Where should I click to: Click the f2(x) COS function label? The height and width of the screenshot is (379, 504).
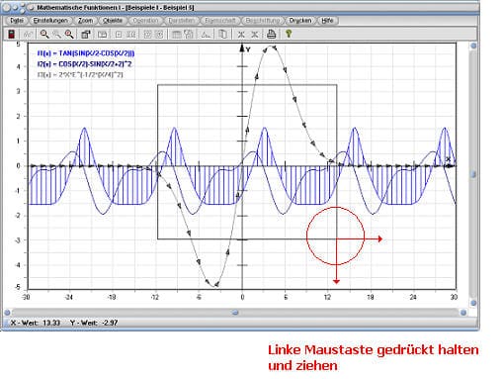click(x=84, y=64)
